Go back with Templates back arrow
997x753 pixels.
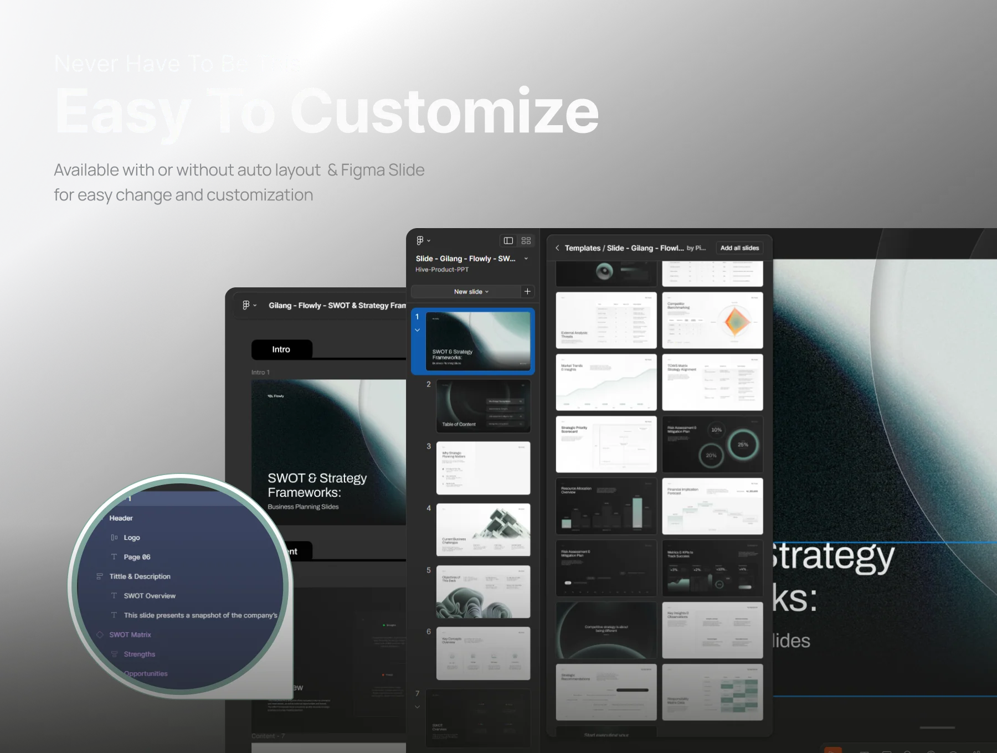(557, 248)
